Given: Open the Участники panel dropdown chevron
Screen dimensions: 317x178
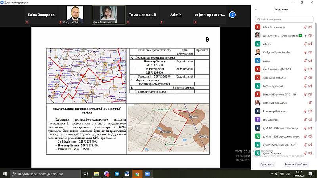Looking at the screenshot, I should 256,9.
